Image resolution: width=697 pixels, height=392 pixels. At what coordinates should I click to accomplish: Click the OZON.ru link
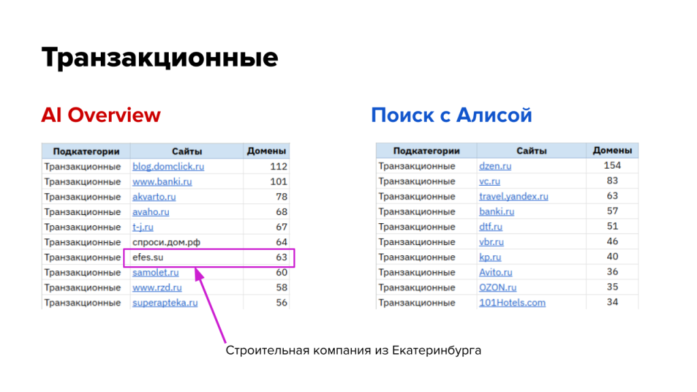tap(498, 287)
